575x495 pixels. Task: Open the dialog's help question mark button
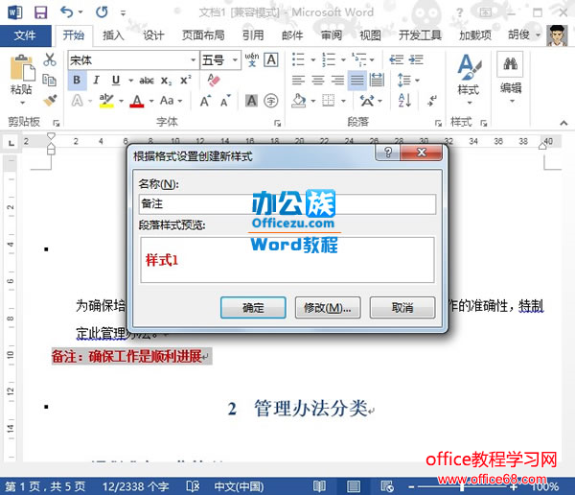point(387,153)
